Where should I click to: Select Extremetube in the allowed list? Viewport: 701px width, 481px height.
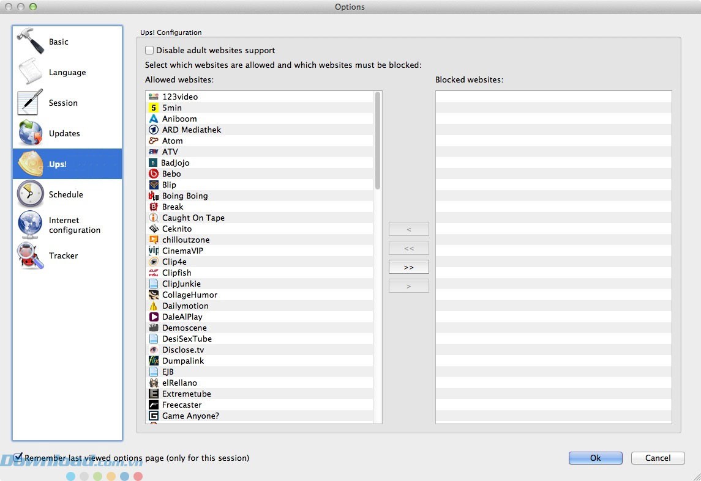tap(186, 394)
